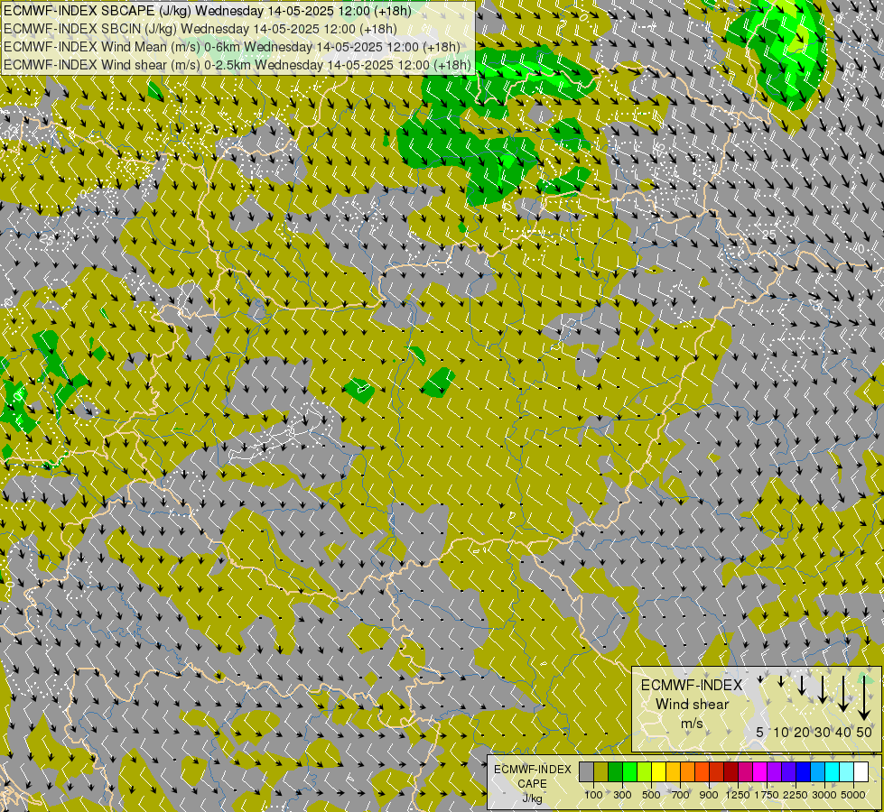
Task: Click the Wind Mean 0-6km title line
Action: point(232,47)
